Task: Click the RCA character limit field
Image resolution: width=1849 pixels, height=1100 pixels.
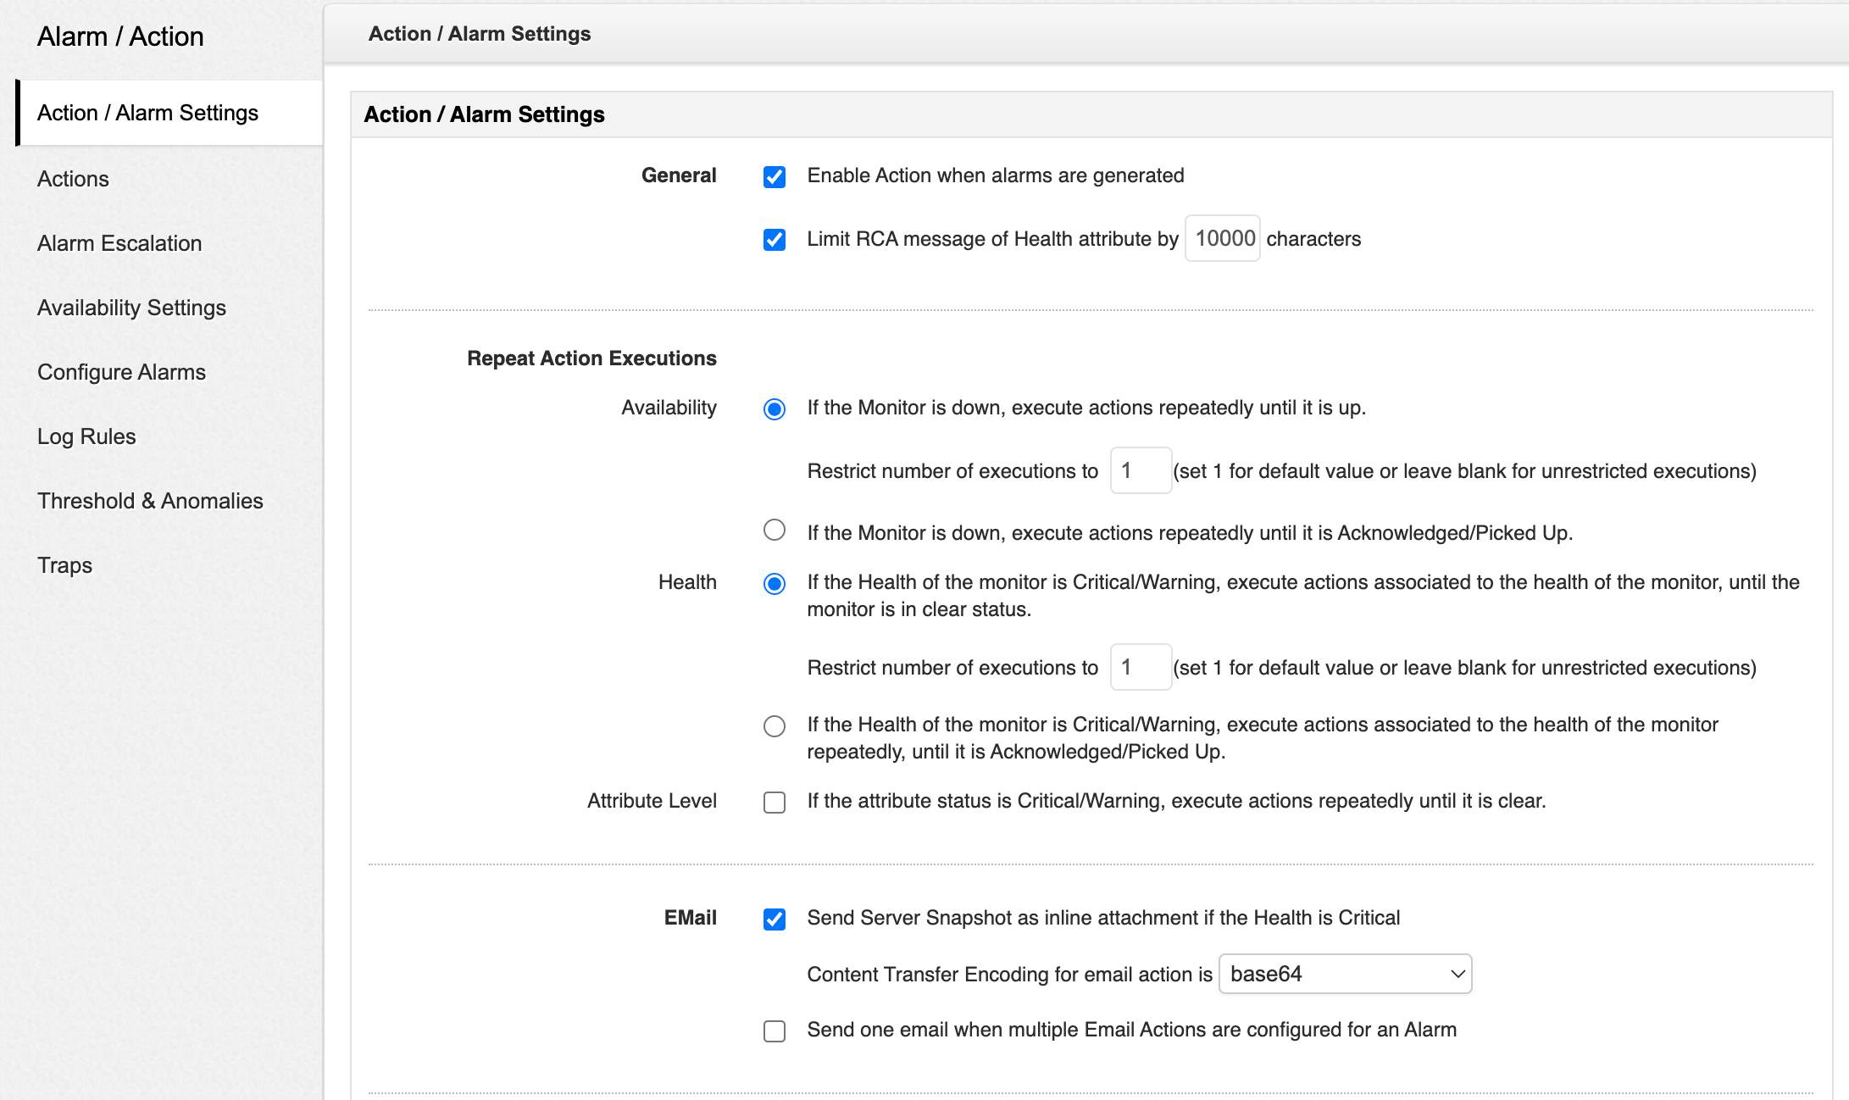Action: coord(1222,239)
